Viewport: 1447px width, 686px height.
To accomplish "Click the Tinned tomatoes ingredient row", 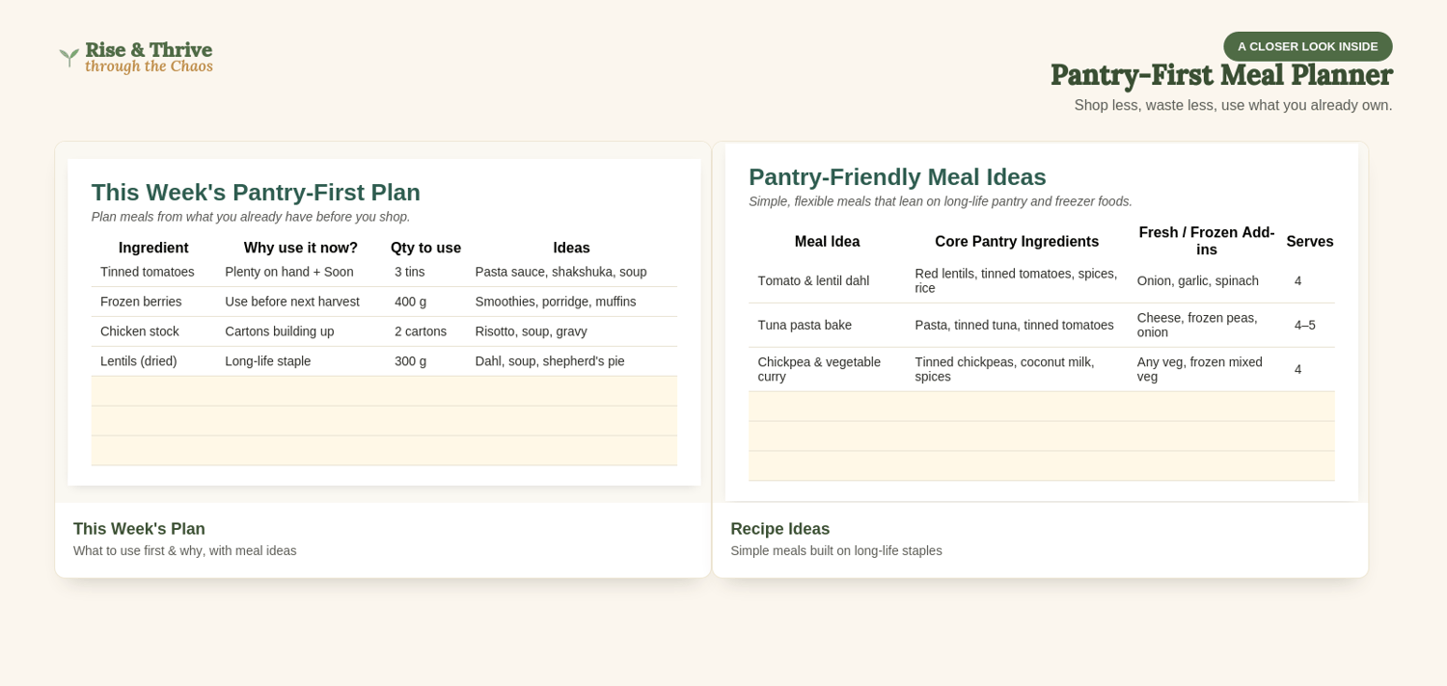I will 384,272.
